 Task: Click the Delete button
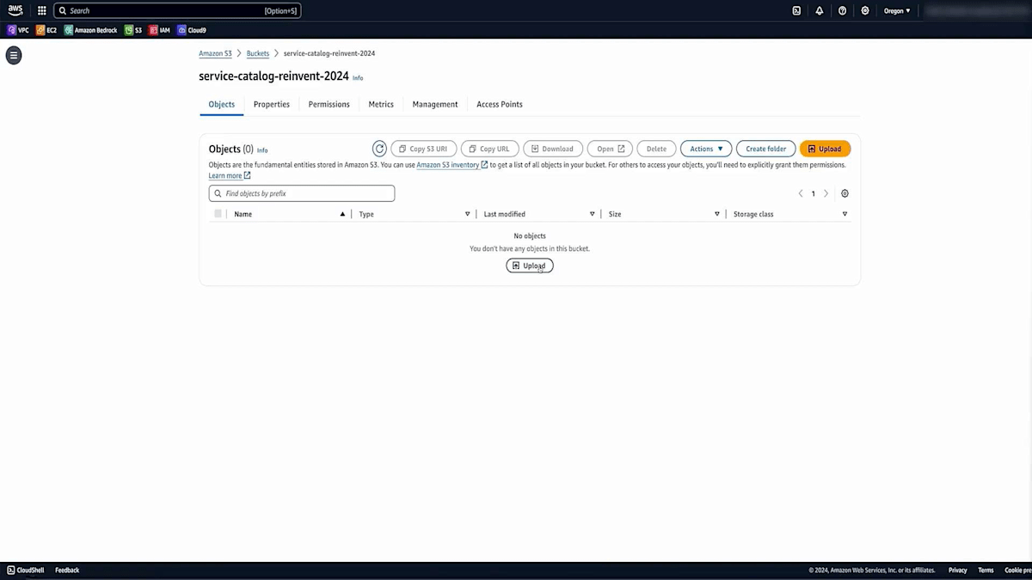click(x=656, y=149)
